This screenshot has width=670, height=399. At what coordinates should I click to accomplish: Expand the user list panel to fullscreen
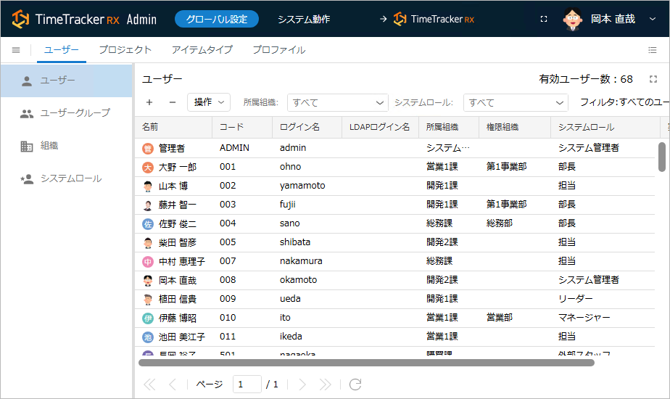coord(653,79)
